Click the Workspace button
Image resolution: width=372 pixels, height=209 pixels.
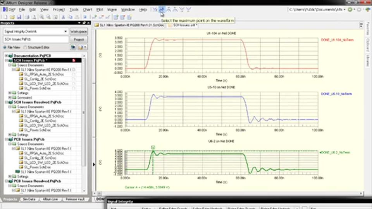79,31
